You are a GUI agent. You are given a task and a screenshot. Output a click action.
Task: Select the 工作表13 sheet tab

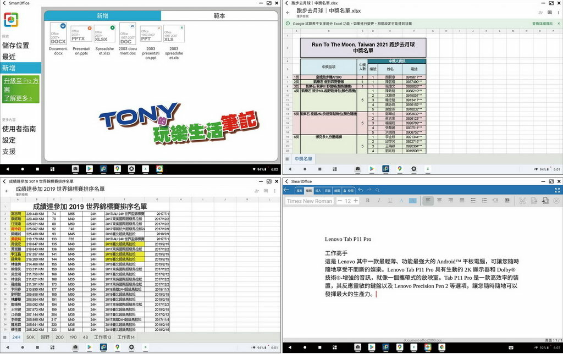click(x=103, y=337)
